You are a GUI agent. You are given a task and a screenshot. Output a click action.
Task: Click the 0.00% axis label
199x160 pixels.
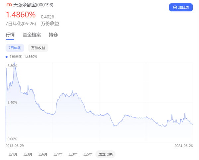point(12,139)
